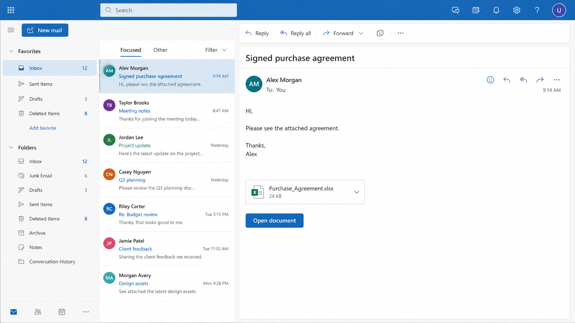575x323 pixels.
Task: Open the Filter dropdown
Action: click(216, 50)
